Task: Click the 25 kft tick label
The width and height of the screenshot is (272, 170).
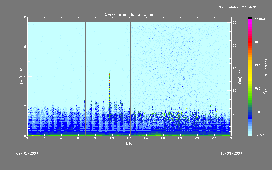Action: [x=235, y=23]
